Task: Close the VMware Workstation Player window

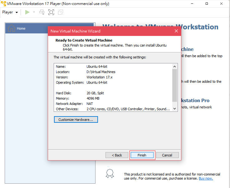Action: pos(221,3)
